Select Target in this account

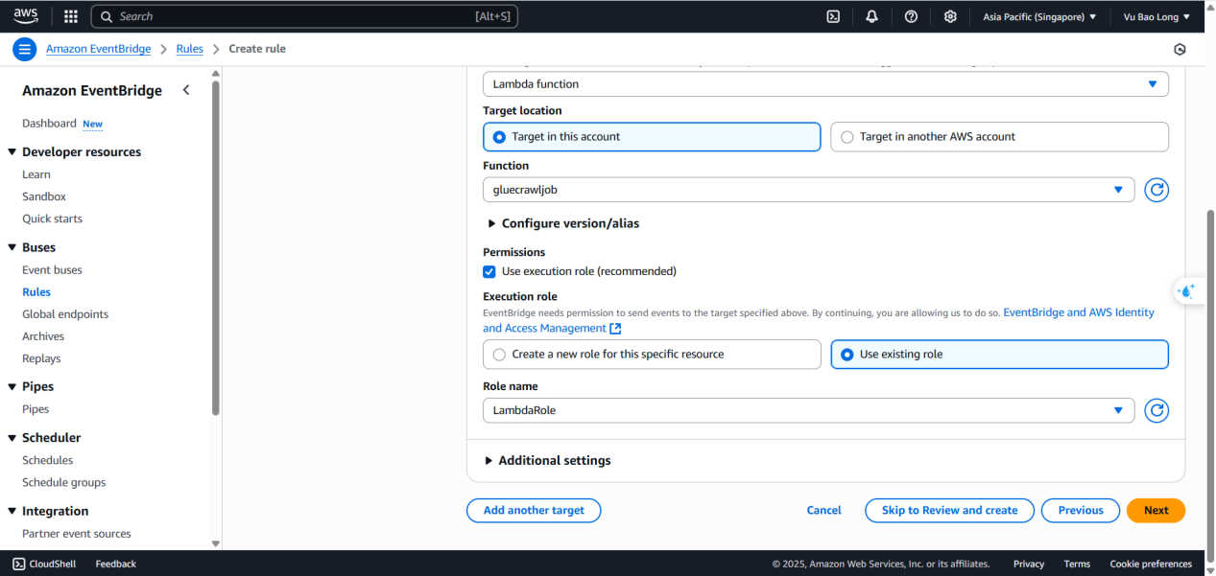point(652,137)
